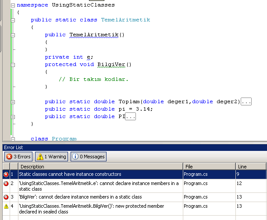Collapse the TemelAritmetik() constructor block

(x=13, y=35)
